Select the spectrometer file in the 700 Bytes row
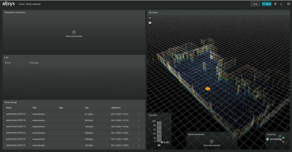The width and height of the screenshot is (292, 152). click(16, 127)
